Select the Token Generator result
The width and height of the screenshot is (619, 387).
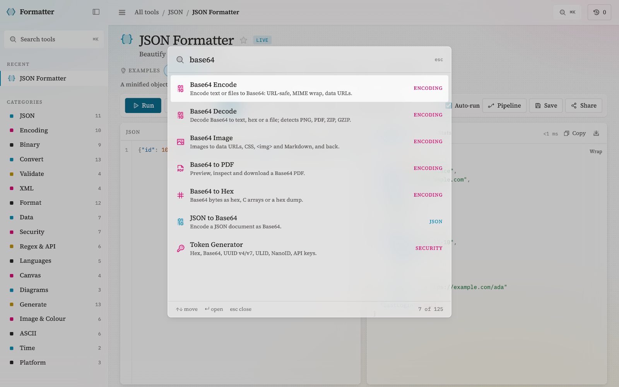point(309,249)
